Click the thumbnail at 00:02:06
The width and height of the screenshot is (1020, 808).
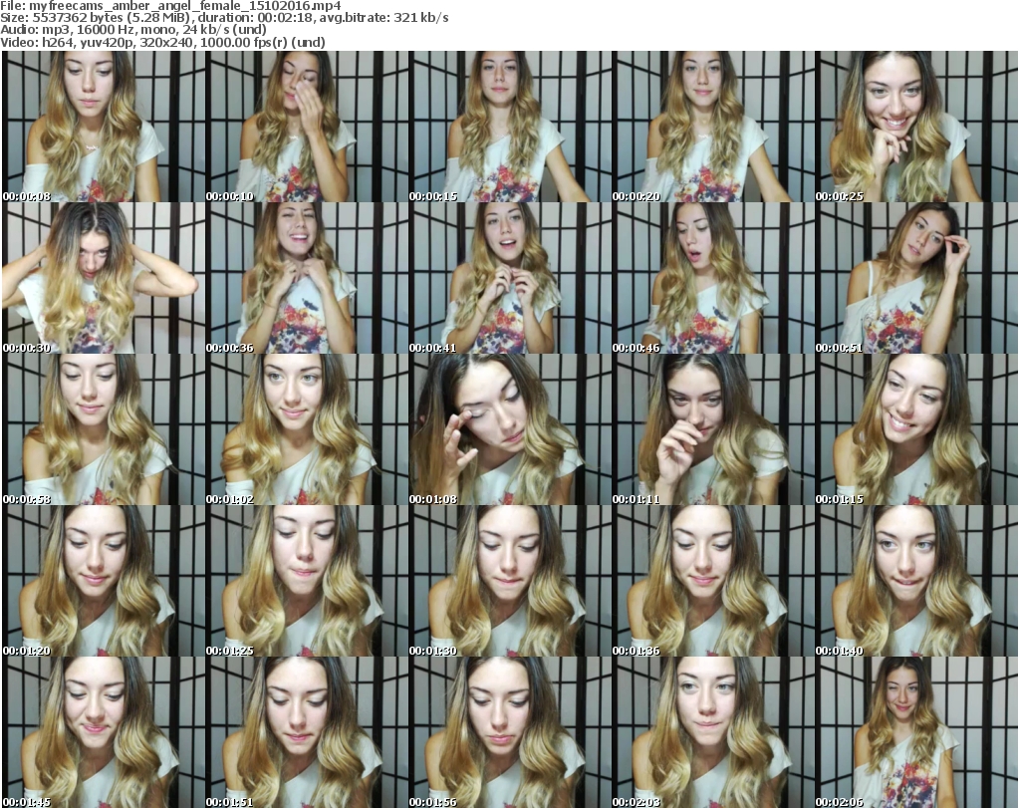coord(916,732)
